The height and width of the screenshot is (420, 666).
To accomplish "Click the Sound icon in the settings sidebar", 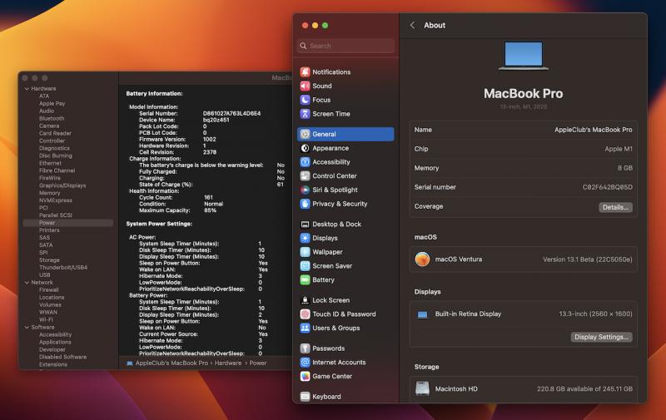I will click(x=305, y=86).
